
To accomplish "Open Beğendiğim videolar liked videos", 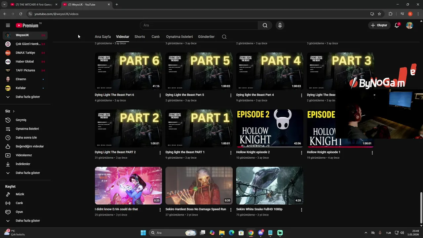I will pyautogui.click(x=25, y=146).
